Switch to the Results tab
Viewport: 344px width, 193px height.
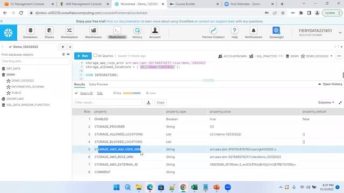point(80,84)
